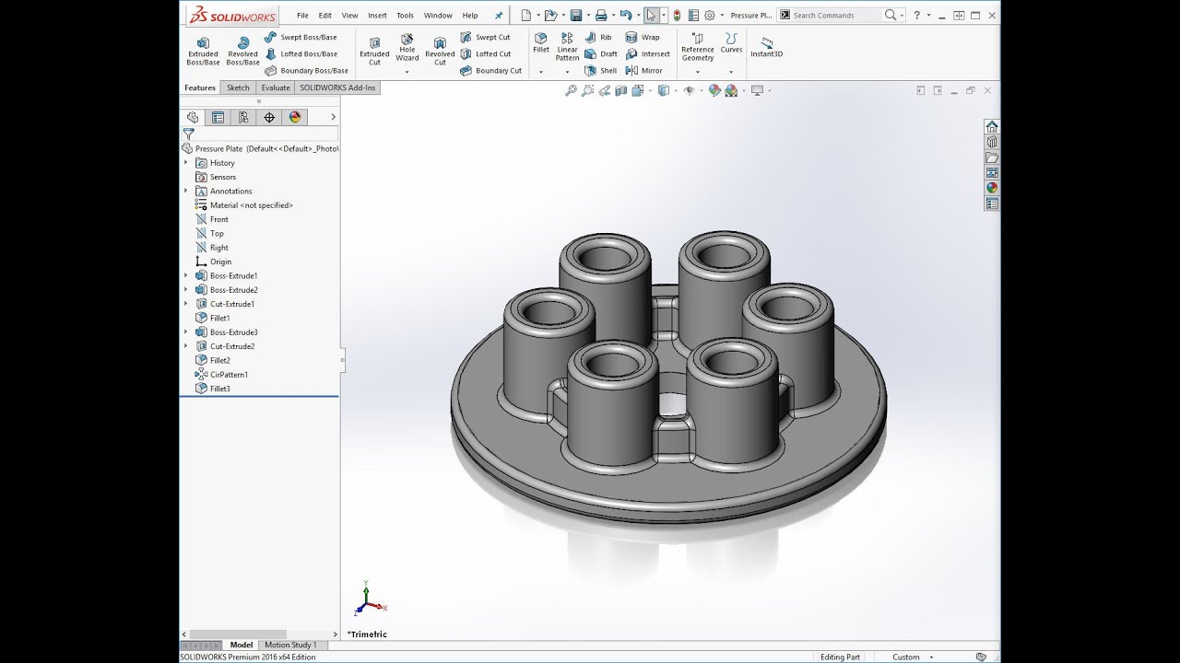Image resolution: width=1180 pixels, height=663 pixels.
Task: Toggle Instant3D mode
Action: pyautogui.click(x=766, y=47)
